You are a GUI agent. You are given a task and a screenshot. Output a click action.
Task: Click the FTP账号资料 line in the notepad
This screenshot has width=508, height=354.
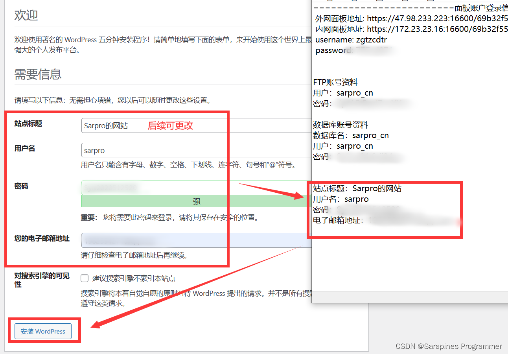click(335, 82)
